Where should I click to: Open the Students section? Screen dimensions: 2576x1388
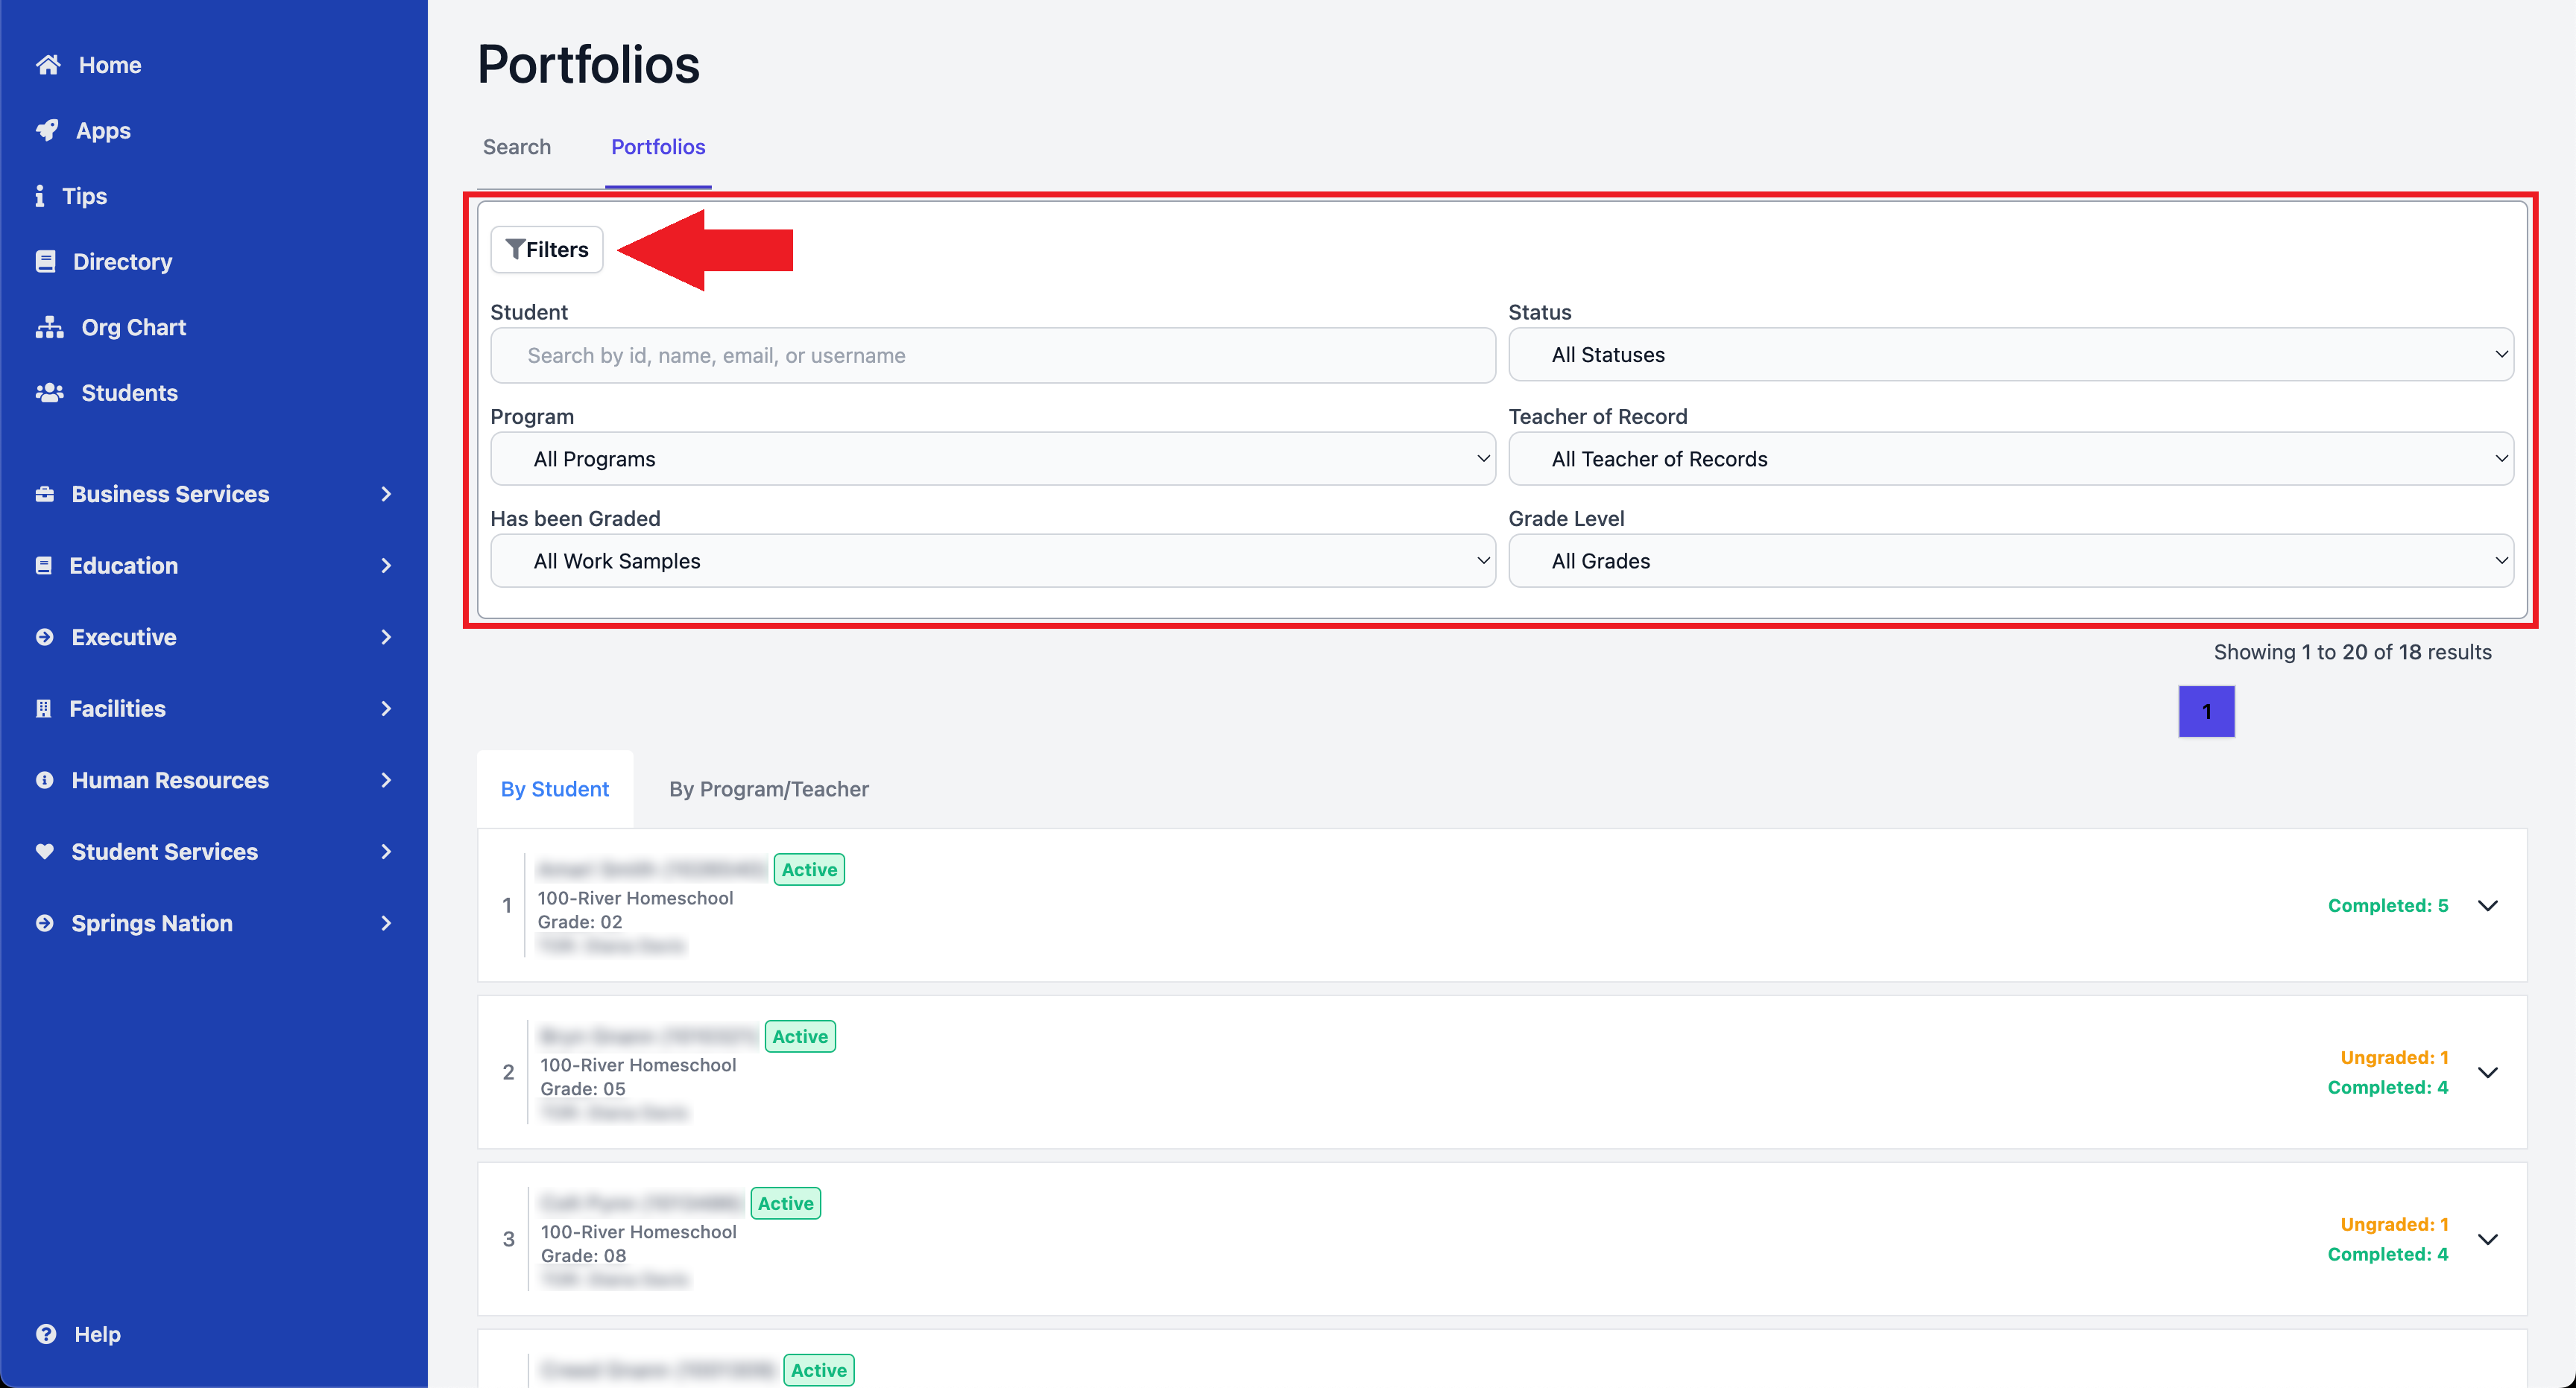pos(48,392)
